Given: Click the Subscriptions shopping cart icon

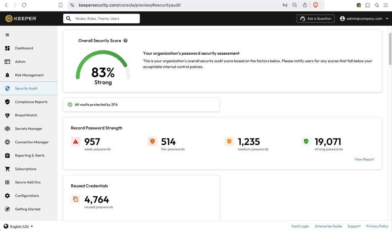Looking at the screenshot, I should [x=7, y=169].
